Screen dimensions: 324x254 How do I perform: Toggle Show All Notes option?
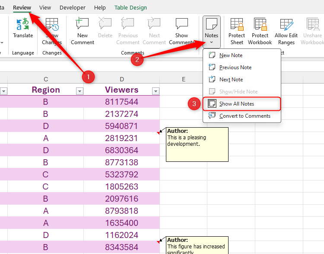pyautogui.click(x=236, y=104)
